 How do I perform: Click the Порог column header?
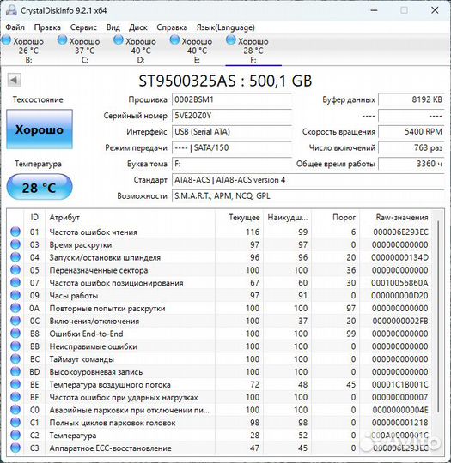coord(336,218)
